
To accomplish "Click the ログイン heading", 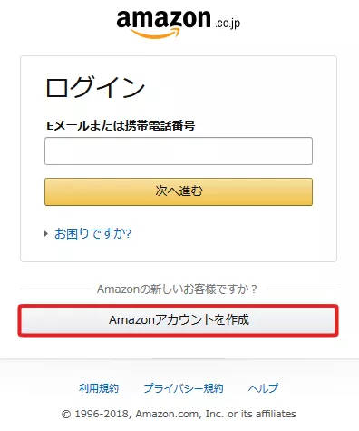I will pos(95,88).
